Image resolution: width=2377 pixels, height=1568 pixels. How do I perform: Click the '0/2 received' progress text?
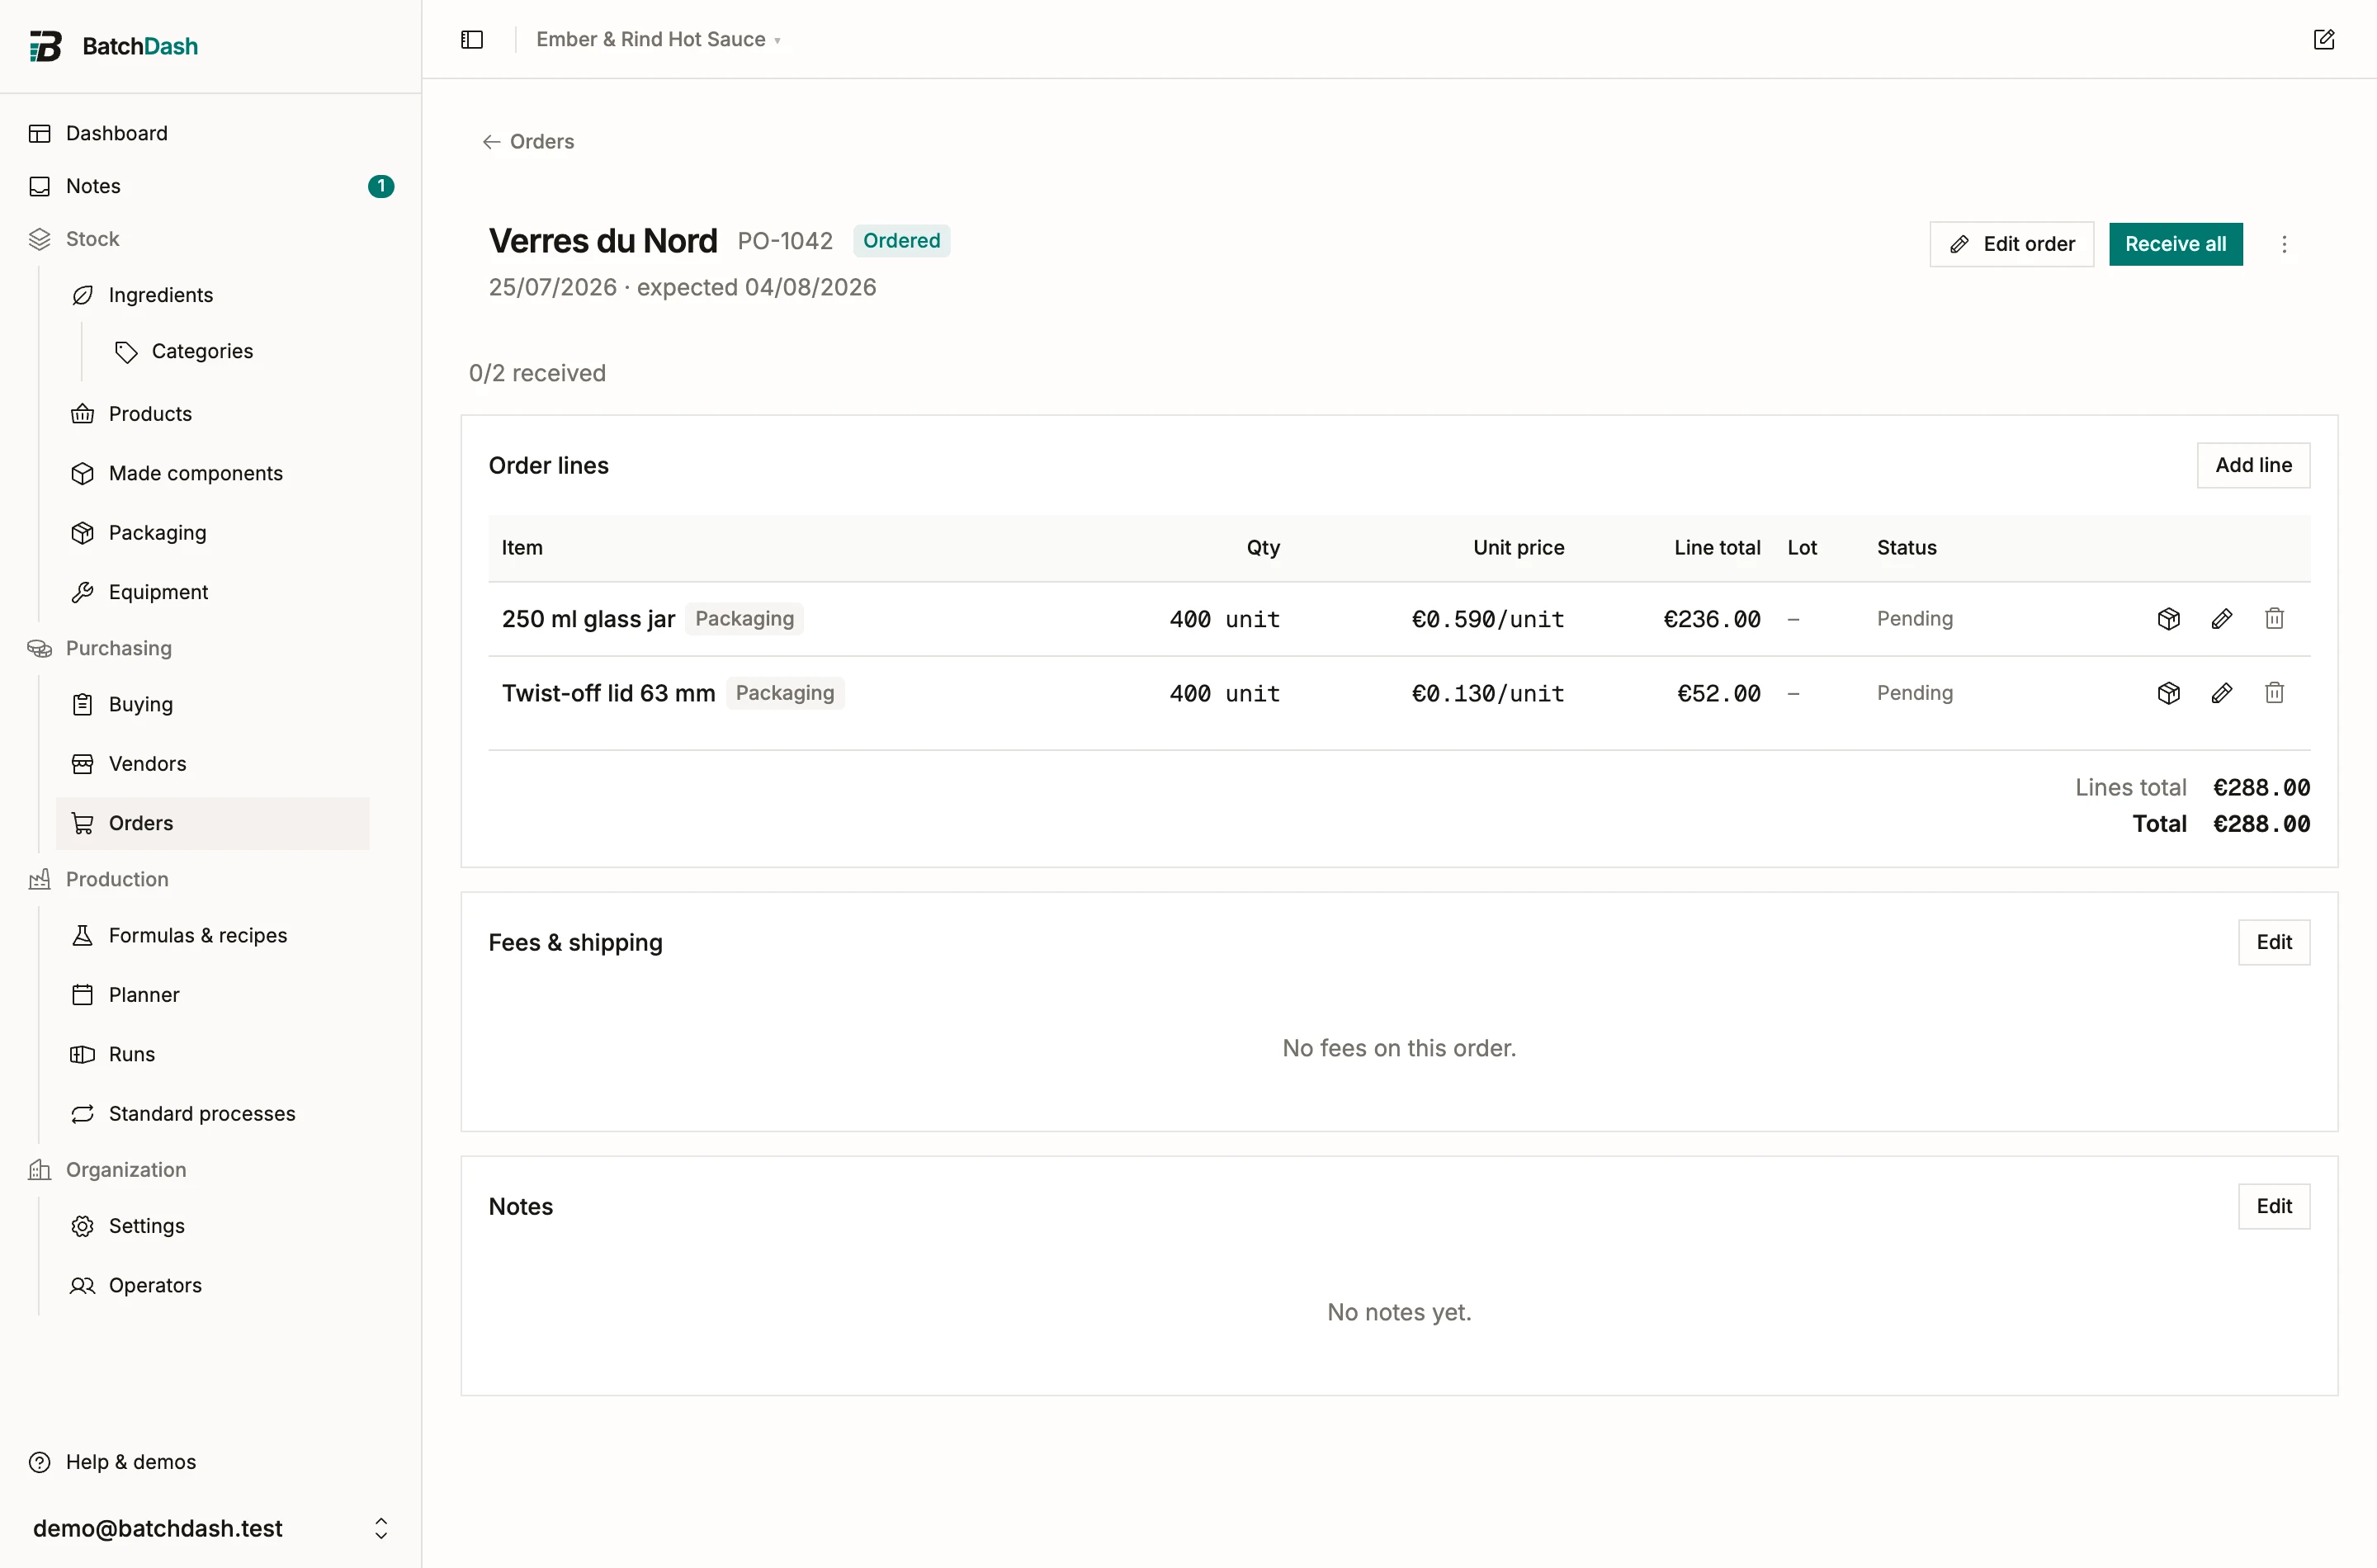(x=537, y=373)
